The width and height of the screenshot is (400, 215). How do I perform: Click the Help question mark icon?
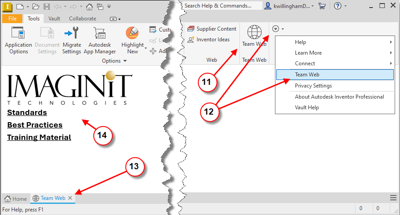338,6
